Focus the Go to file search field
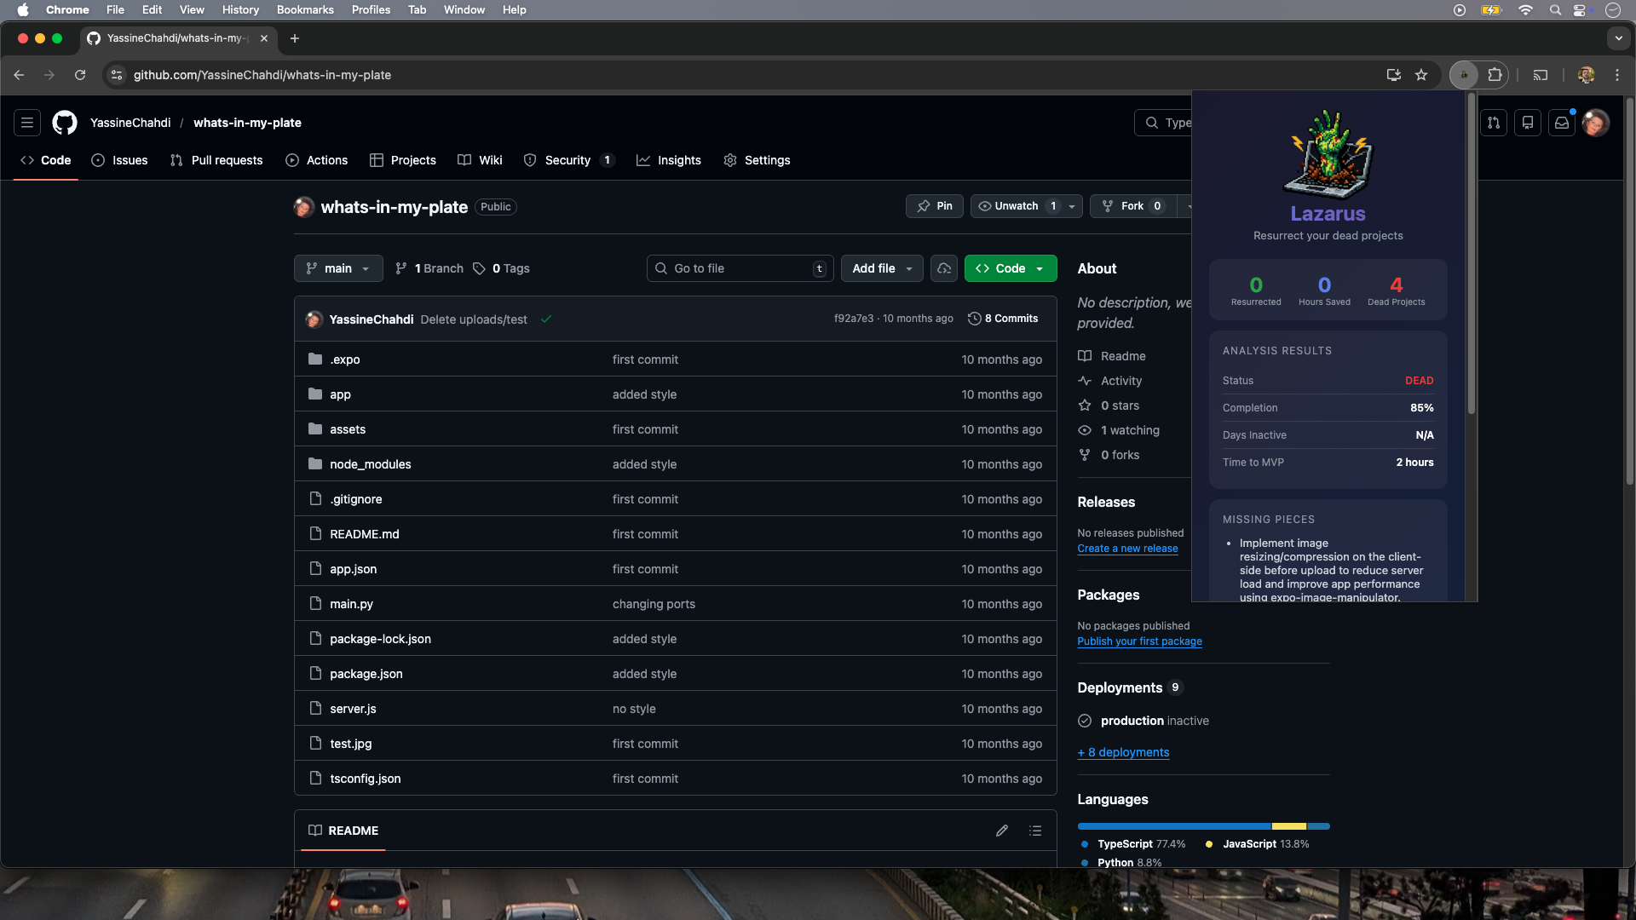Viewport: 1636px width, 920px height. click(737, 268)
